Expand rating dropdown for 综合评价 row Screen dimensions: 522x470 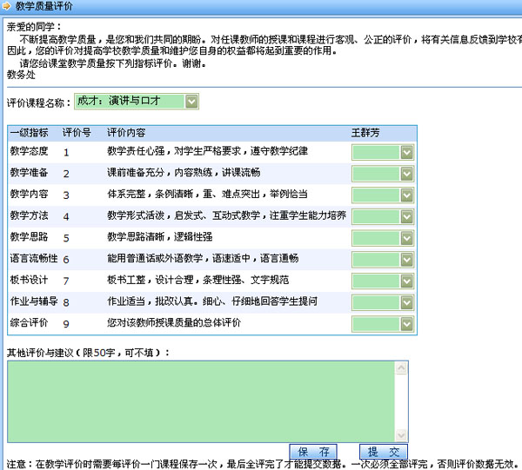[x=382, y=324]
